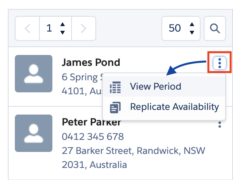The width and height of the screenshot is (233, 180).
Task: Click the James Pond name
Action: pyautogui.click(x=91, y=62)
